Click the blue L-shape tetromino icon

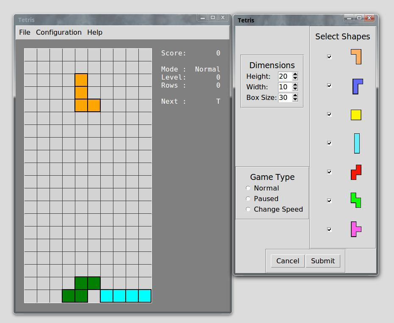[358, 86]
